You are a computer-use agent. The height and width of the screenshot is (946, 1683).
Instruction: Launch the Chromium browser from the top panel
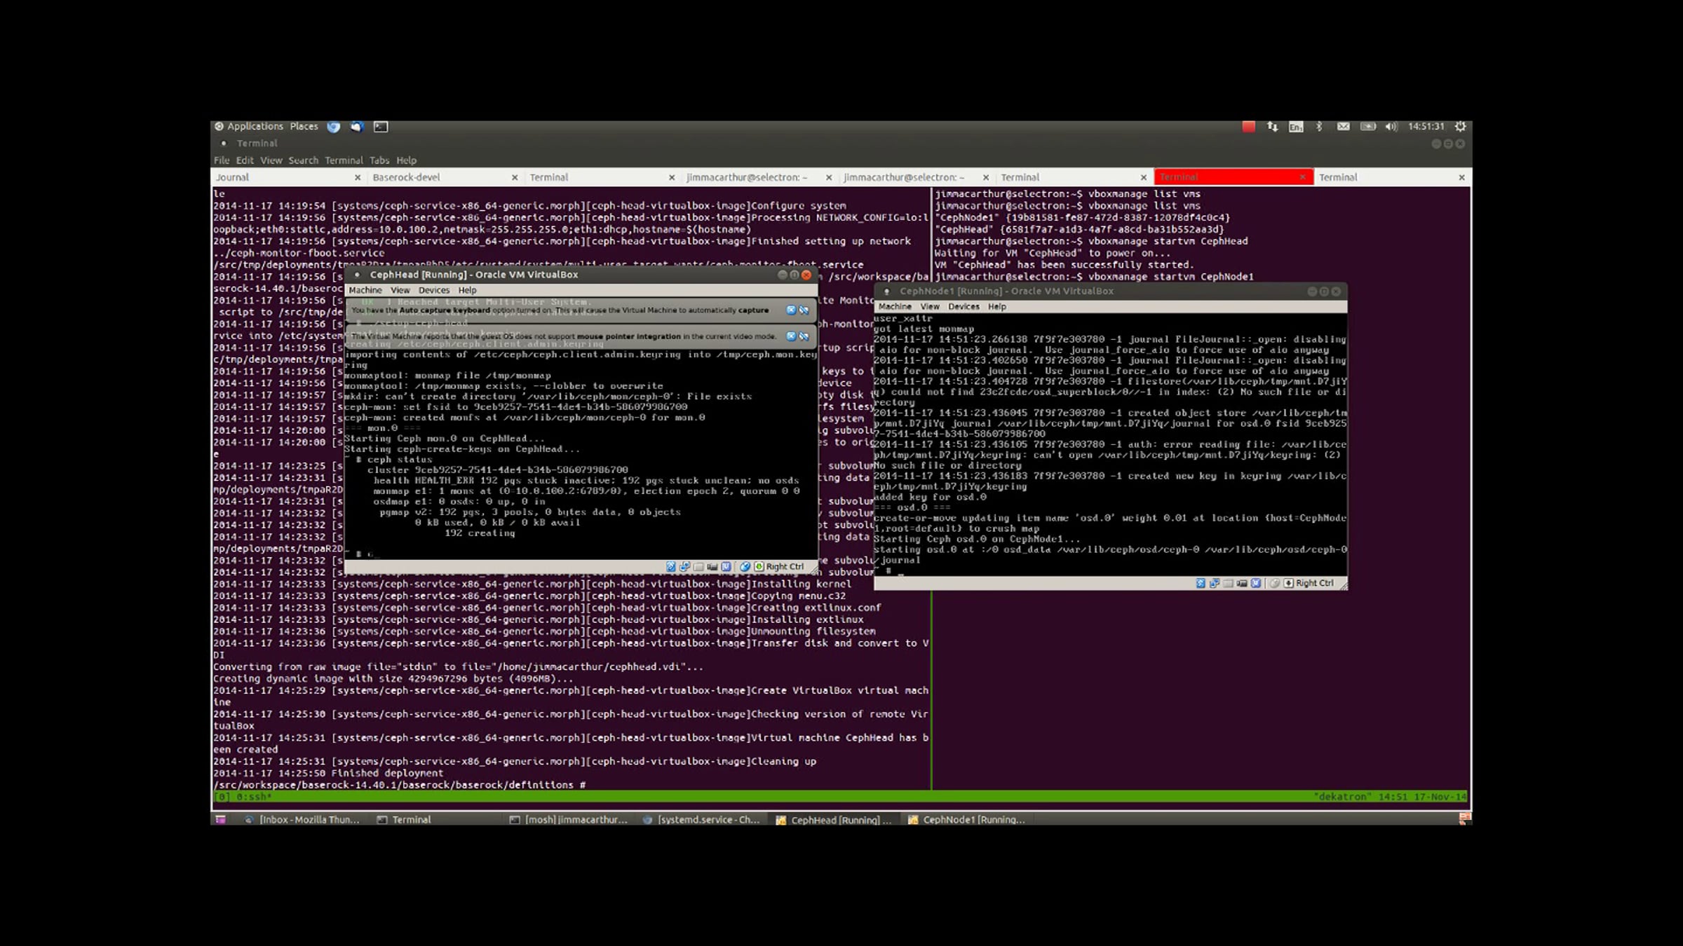point(334,127)
